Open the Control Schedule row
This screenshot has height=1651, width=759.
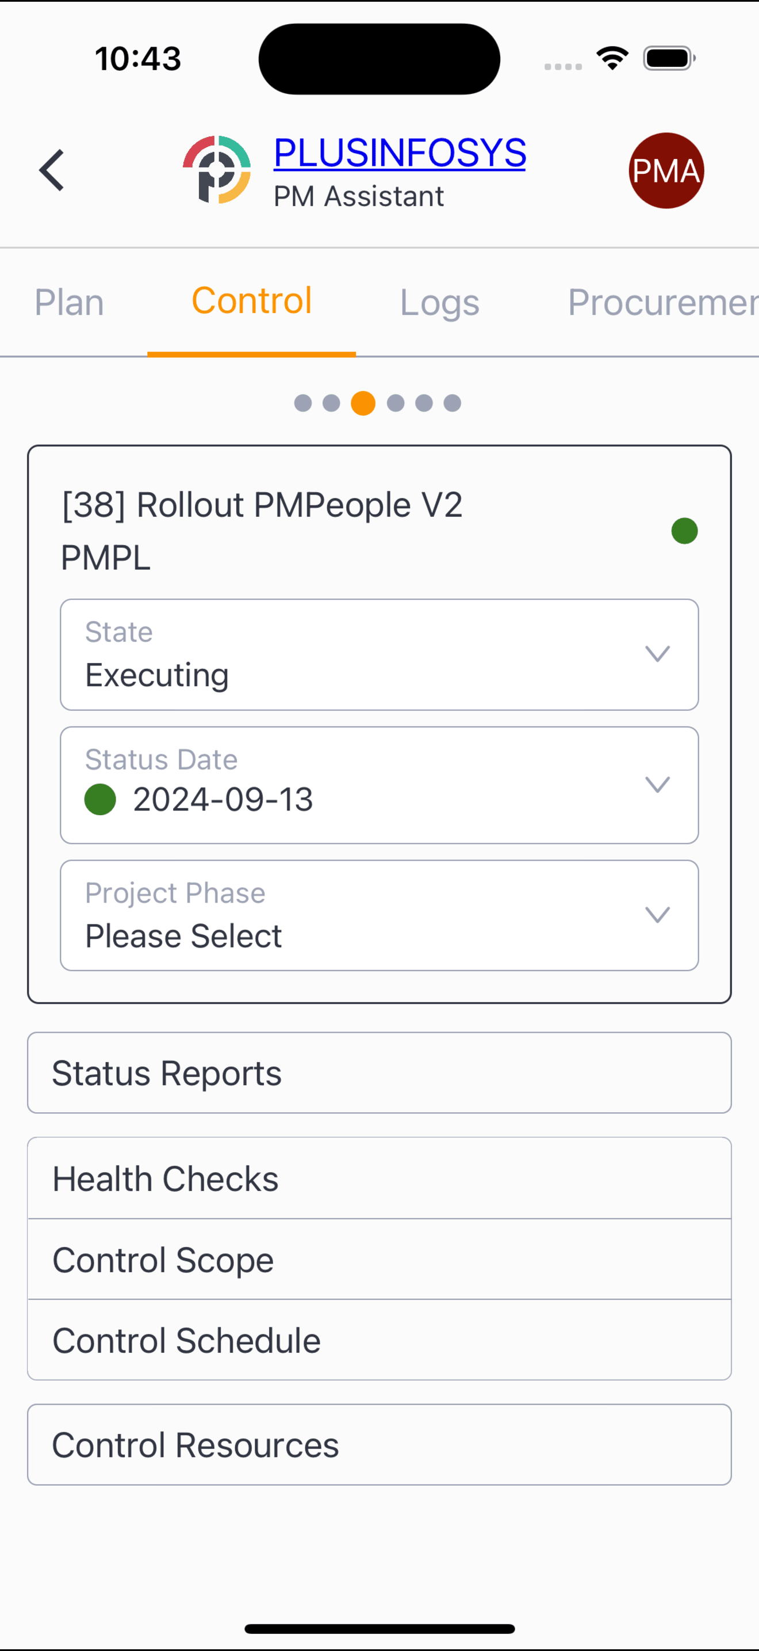[379, 1340]
